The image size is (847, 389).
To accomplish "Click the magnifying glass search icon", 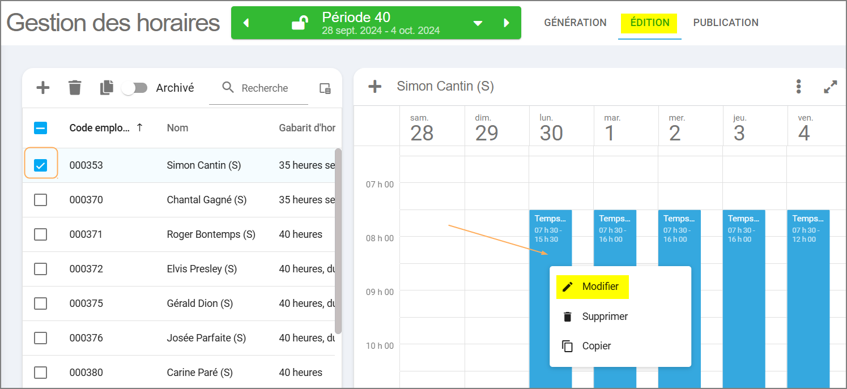I will point(228,88).
